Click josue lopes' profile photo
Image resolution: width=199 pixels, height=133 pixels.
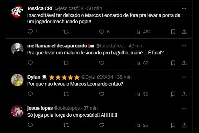tap(17, 111)
